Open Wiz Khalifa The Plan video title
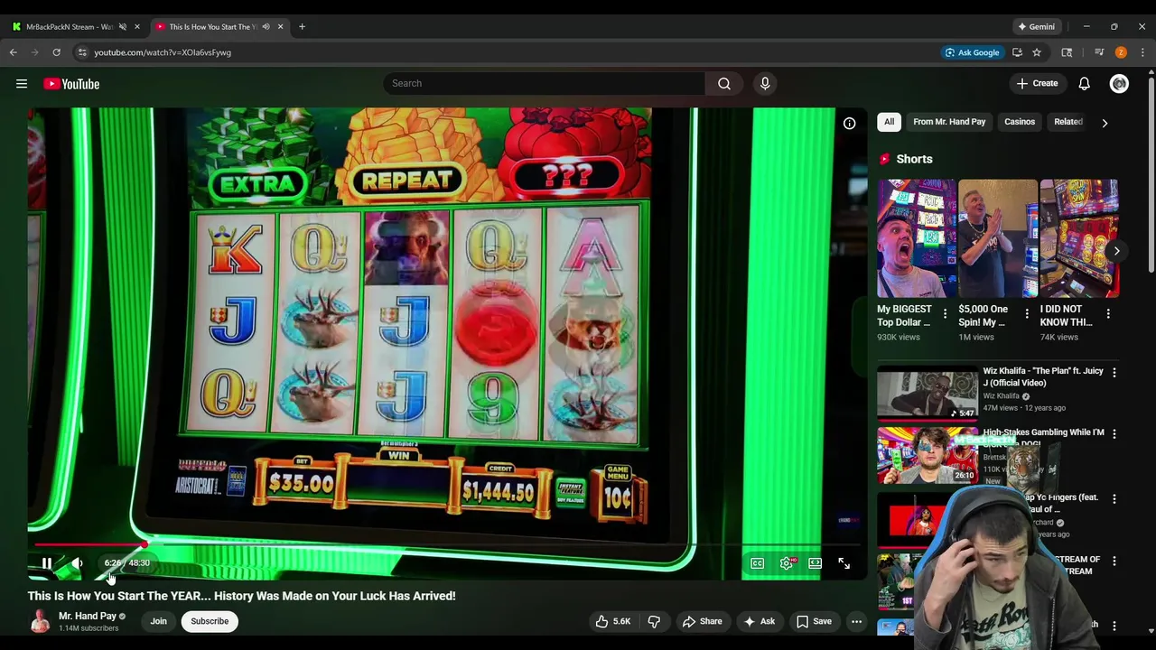The width and height of the screenshot is (1156, 650). [x=1043, y=376]
